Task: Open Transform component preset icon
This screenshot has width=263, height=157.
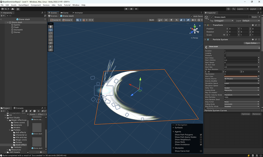Action: (256, 25)
